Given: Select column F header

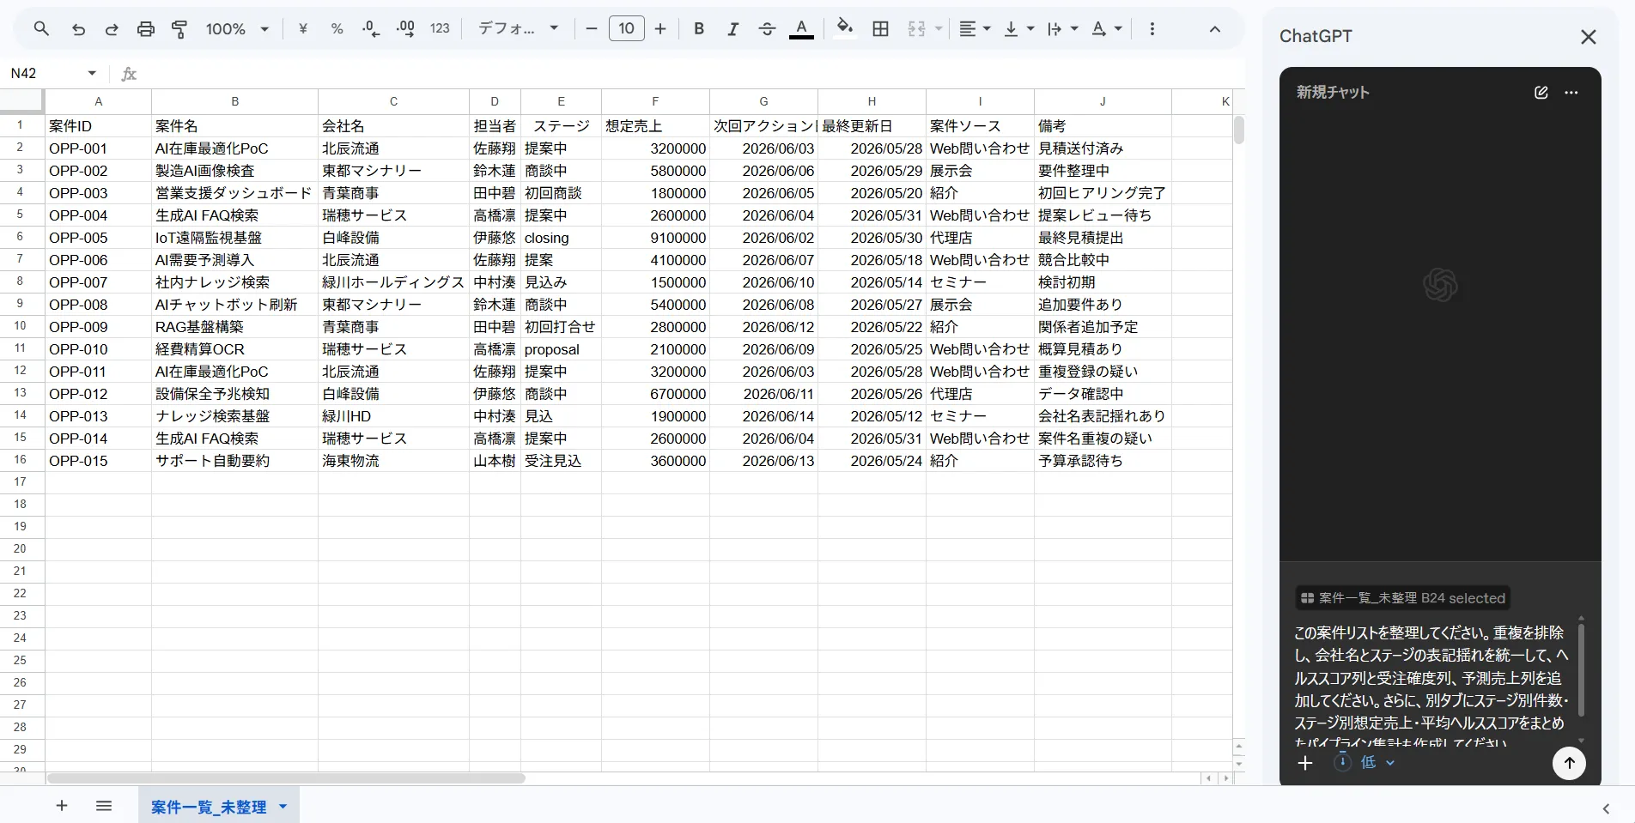Looking at the screenshot, I should tap(655, 101).
